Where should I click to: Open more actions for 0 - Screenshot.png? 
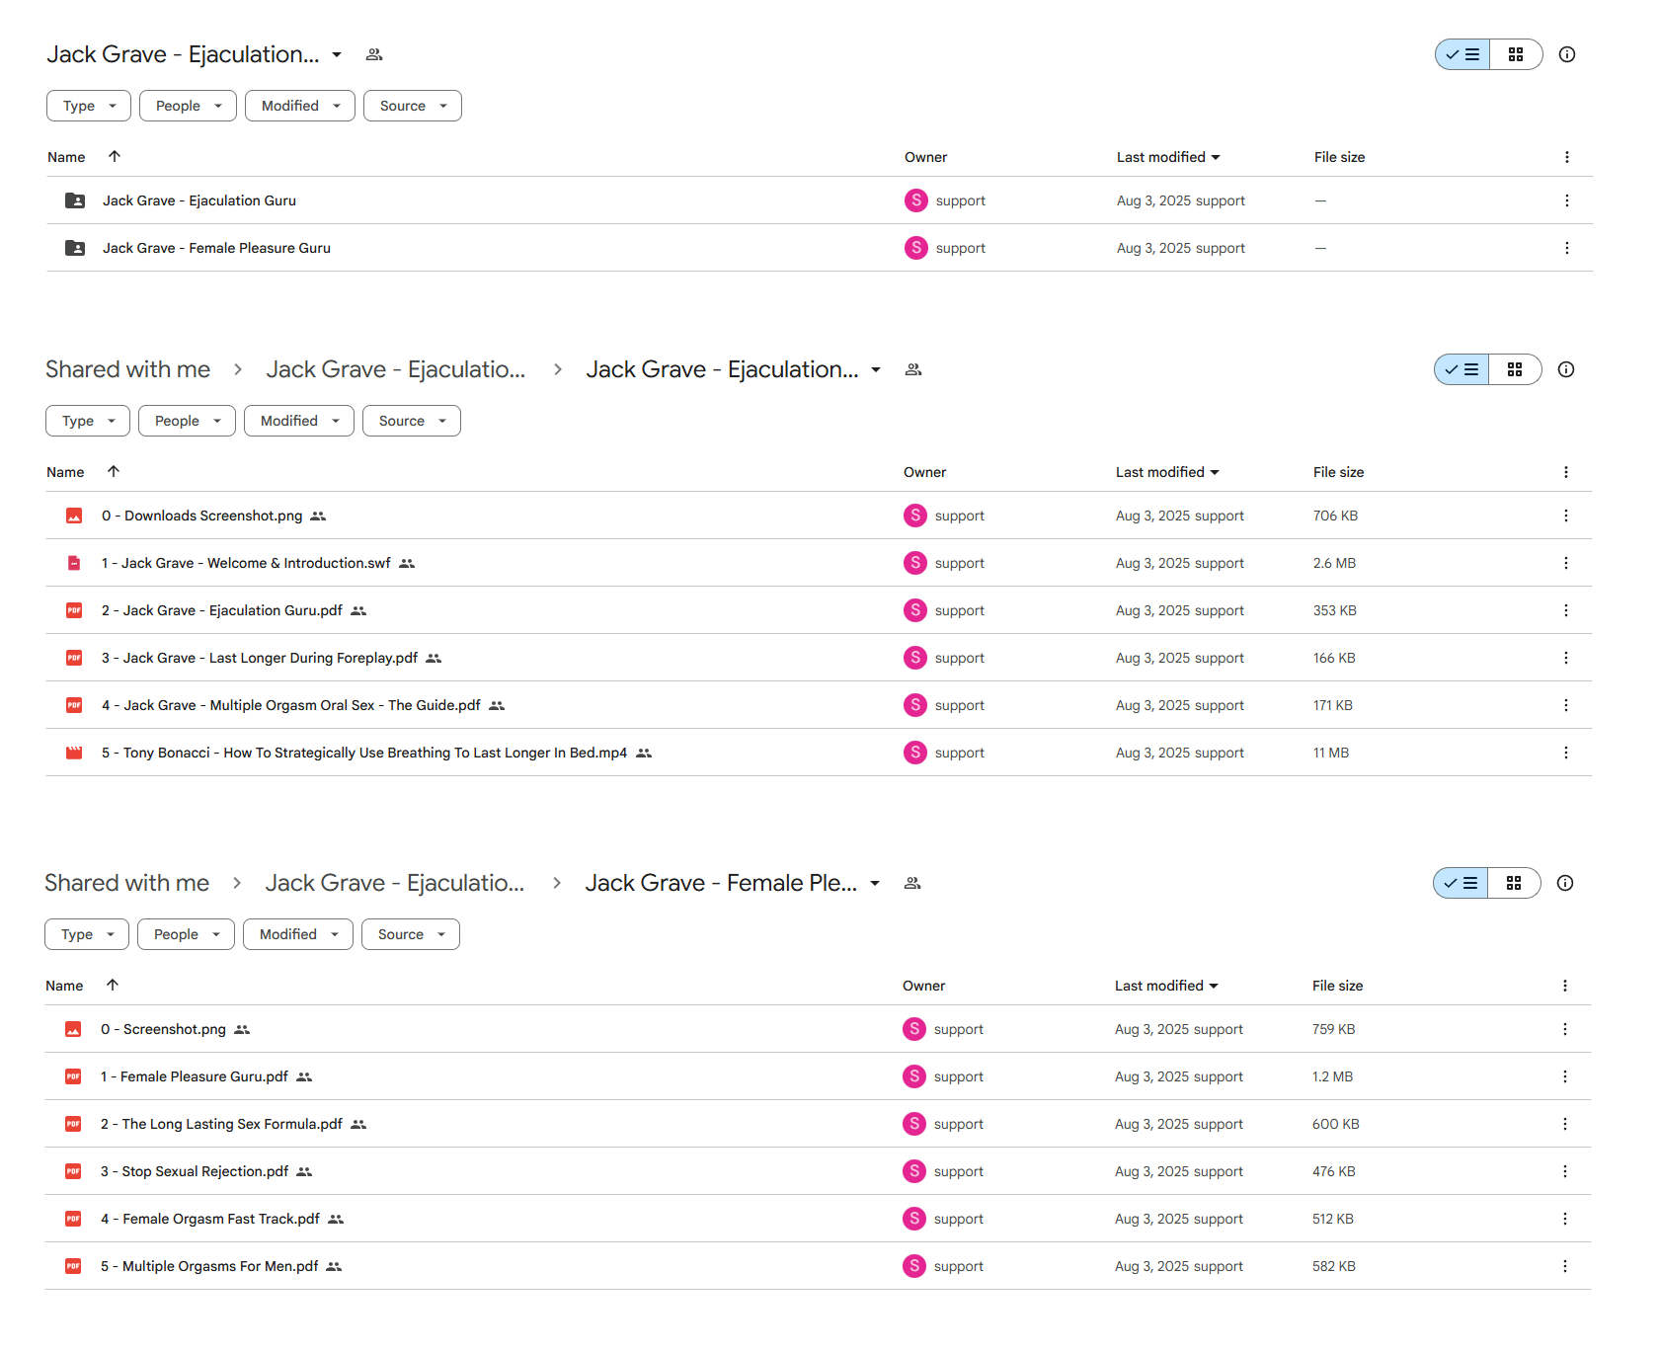click(1564, 1029)
